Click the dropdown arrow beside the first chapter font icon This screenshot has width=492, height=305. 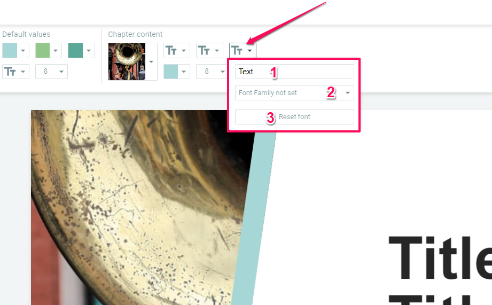point(184,51)
